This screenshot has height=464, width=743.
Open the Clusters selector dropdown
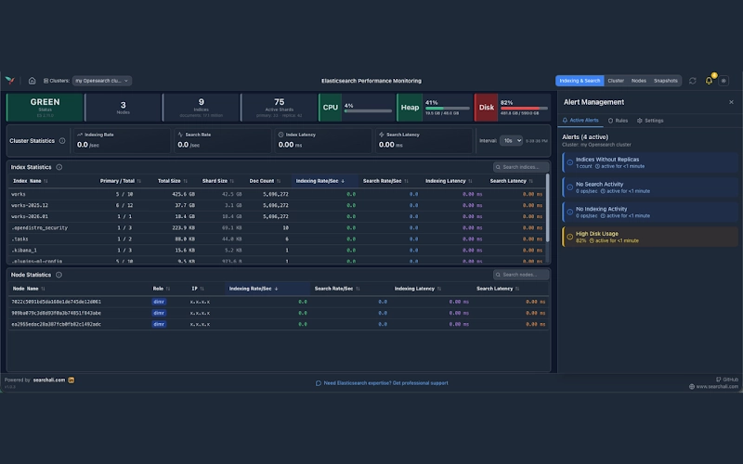102,81
